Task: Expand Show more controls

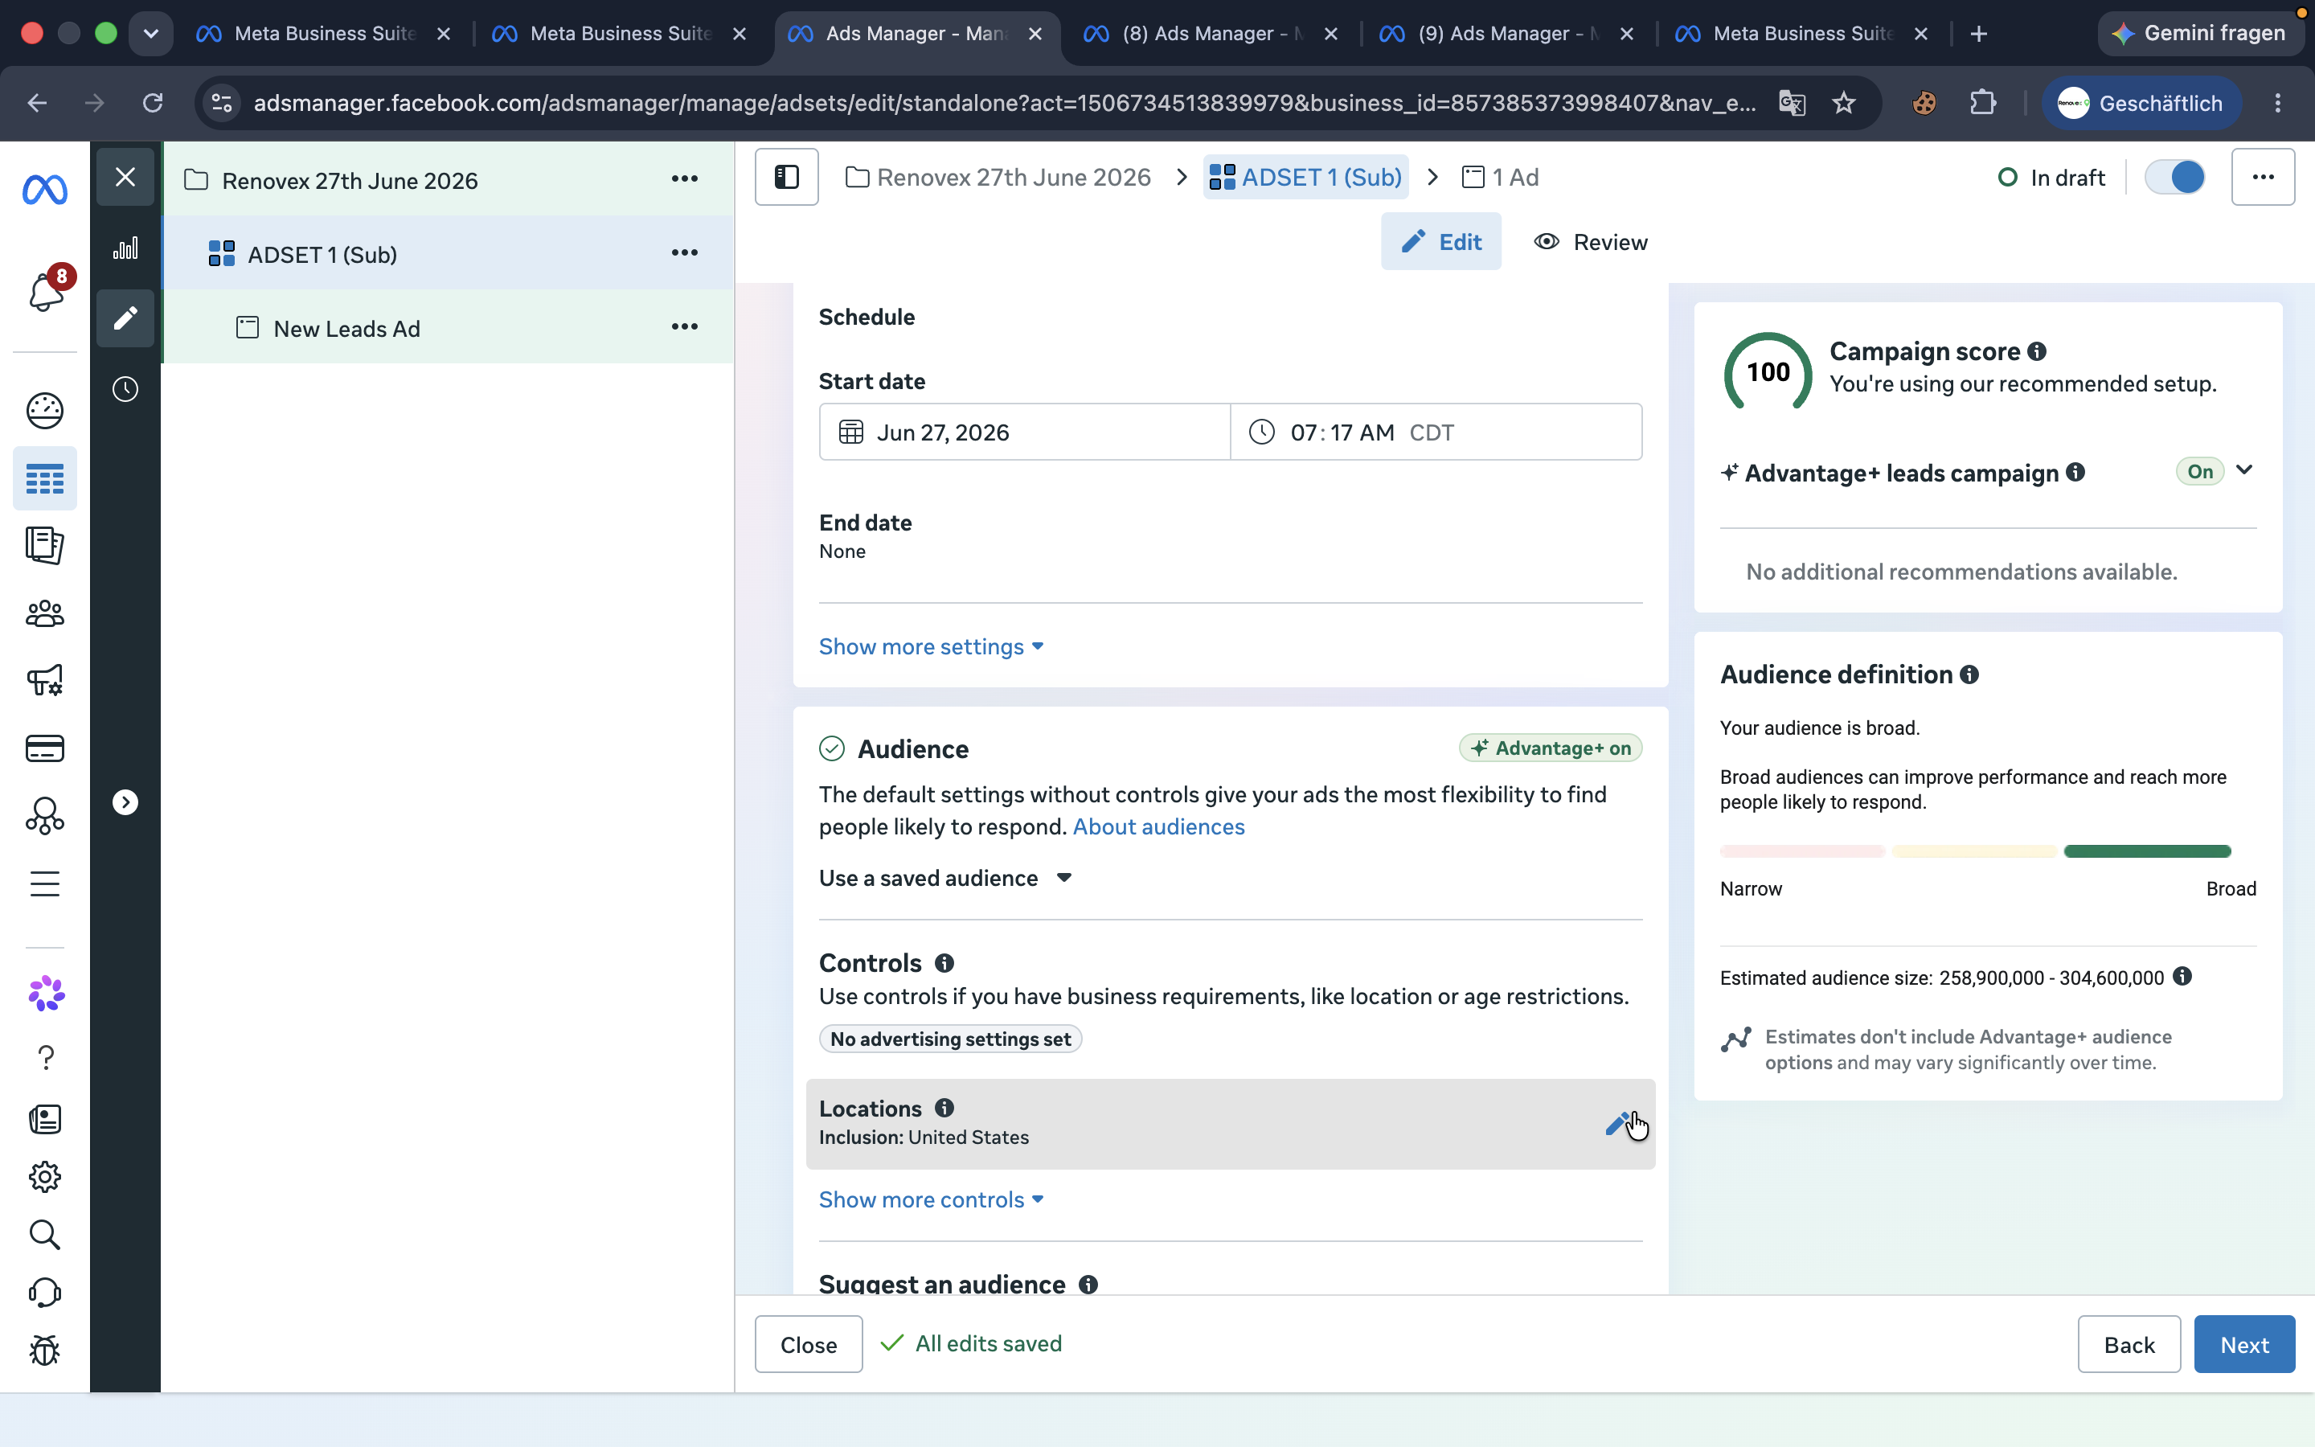Action: pyautogui.click(x=931, y=1200)
